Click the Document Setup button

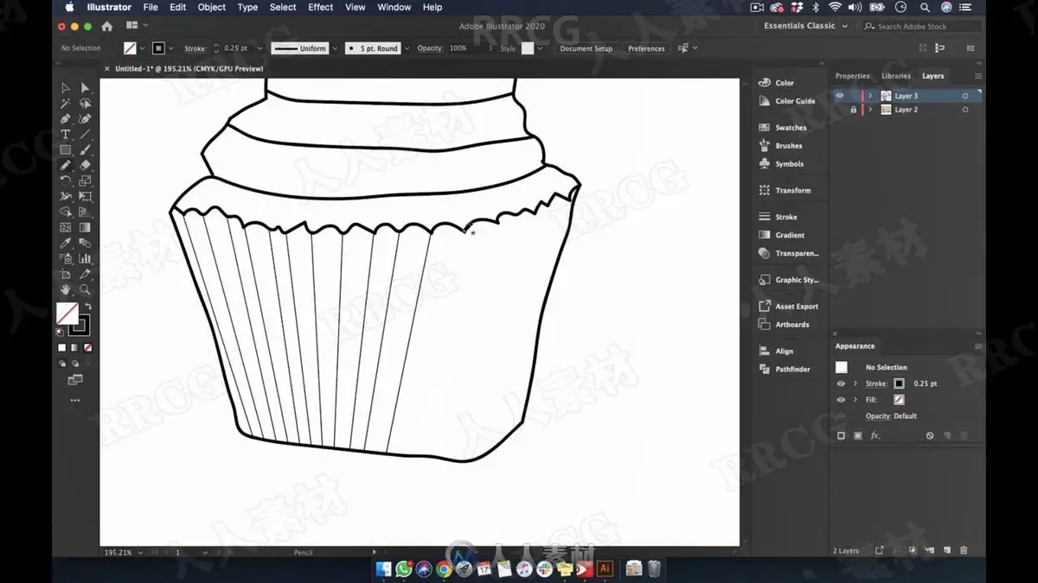(x=586, y=48)
